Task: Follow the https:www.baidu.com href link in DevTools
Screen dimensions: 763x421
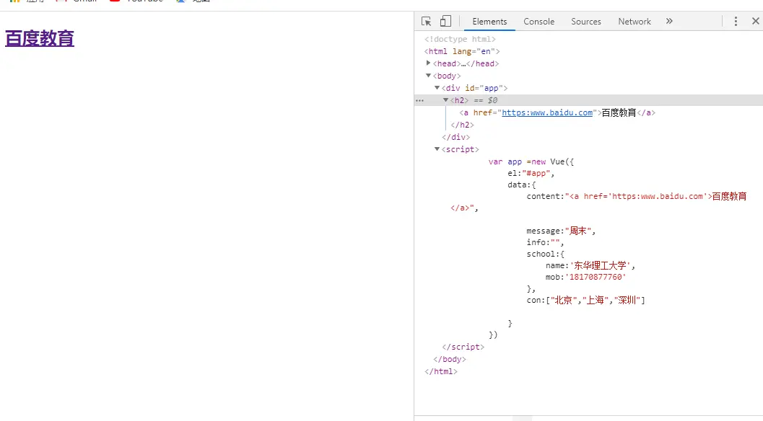Action: pos(547,112)
